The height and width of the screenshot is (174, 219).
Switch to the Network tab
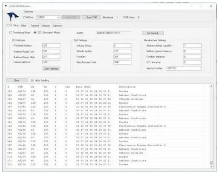(46, 26)
